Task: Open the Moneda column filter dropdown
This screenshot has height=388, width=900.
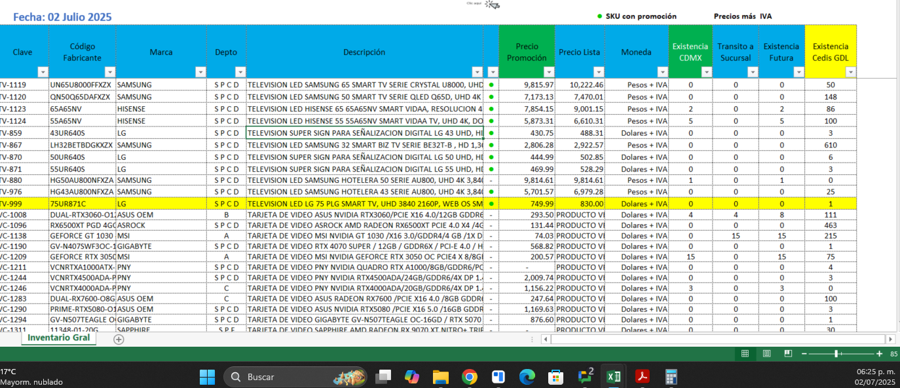Action: (663, 72)
